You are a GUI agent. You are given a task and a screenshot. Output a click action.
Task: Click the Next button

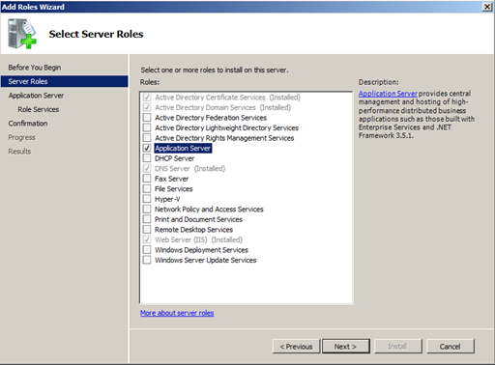click(346, 347)
